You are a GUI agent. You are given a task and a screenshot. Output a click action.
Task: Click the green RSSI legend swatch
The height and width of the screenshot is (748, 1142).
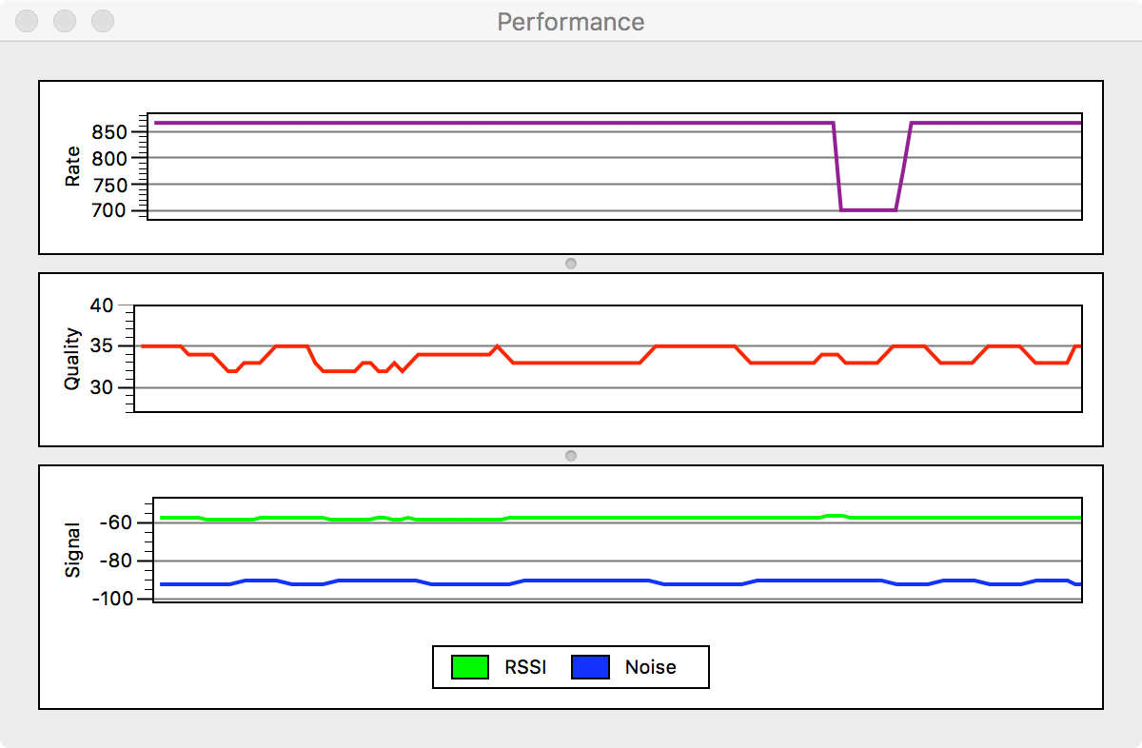[469, 667]
